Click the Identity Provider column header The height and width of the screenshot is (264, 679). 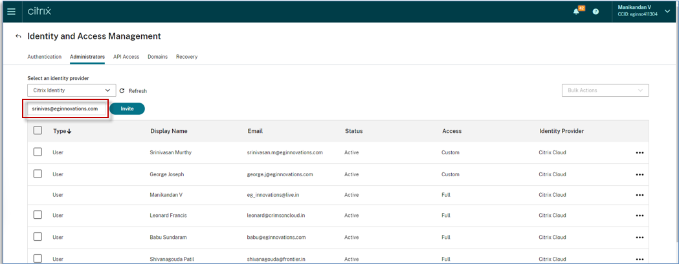(x=561, y=131)
